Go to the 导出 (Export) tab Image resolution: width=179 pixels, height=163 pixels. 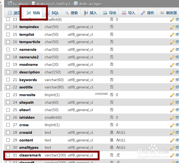coord(110,13)
